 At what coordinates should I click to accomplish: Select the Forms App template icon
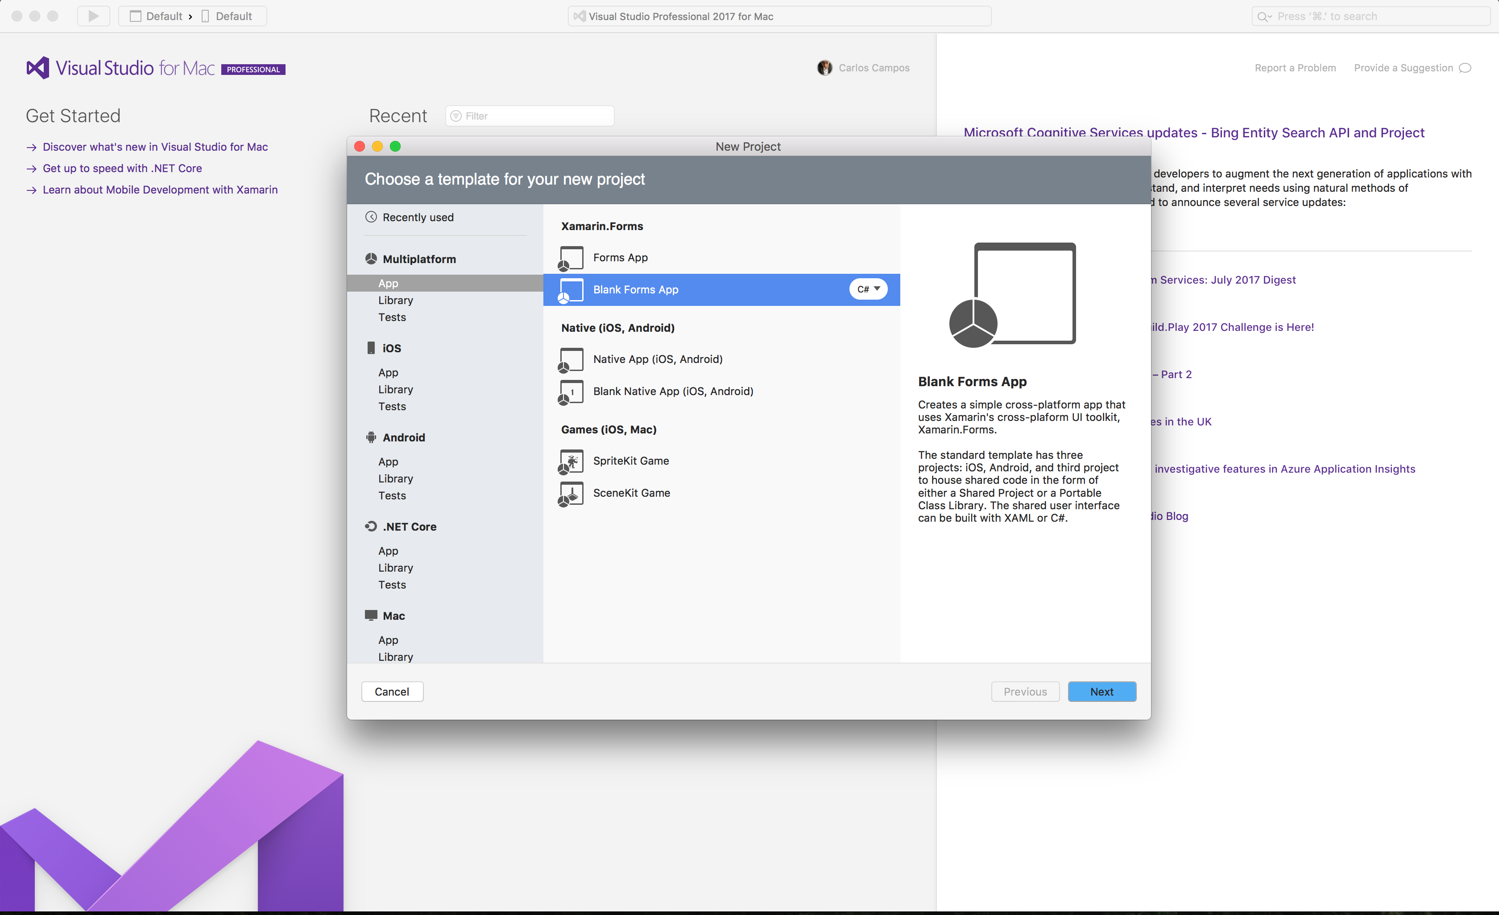tap(570, 258)
